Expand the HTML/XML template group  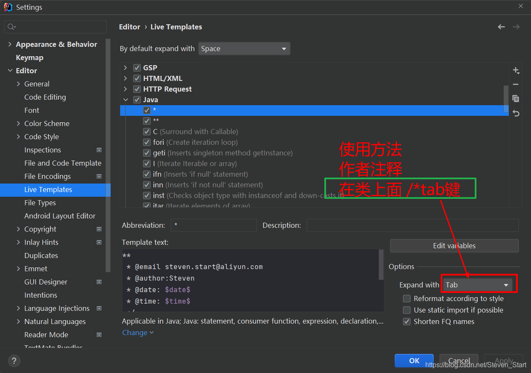pyautogui.click(x=125, y=78)
